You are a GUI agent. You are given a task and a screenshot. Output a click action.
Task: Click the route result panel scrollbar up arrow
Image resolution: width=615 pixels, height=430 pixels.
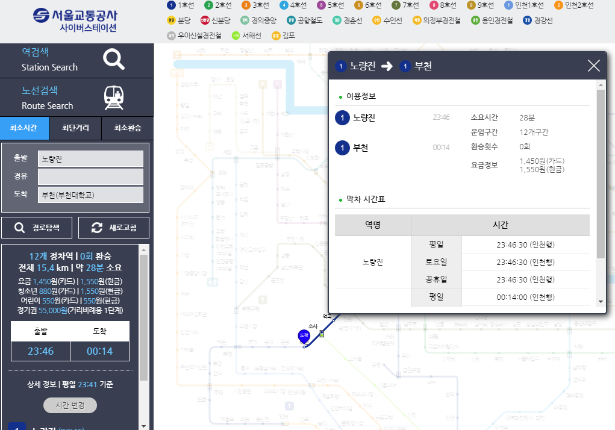pyautogui.click(x=143, y=250)
